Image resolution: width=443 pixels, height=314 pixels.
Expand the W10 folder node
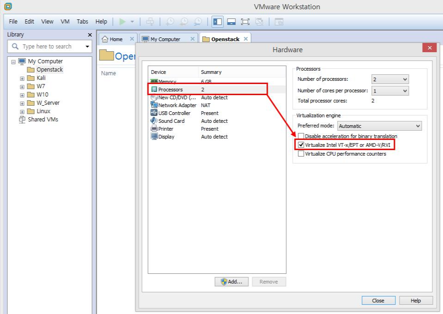tap(22, 95)
